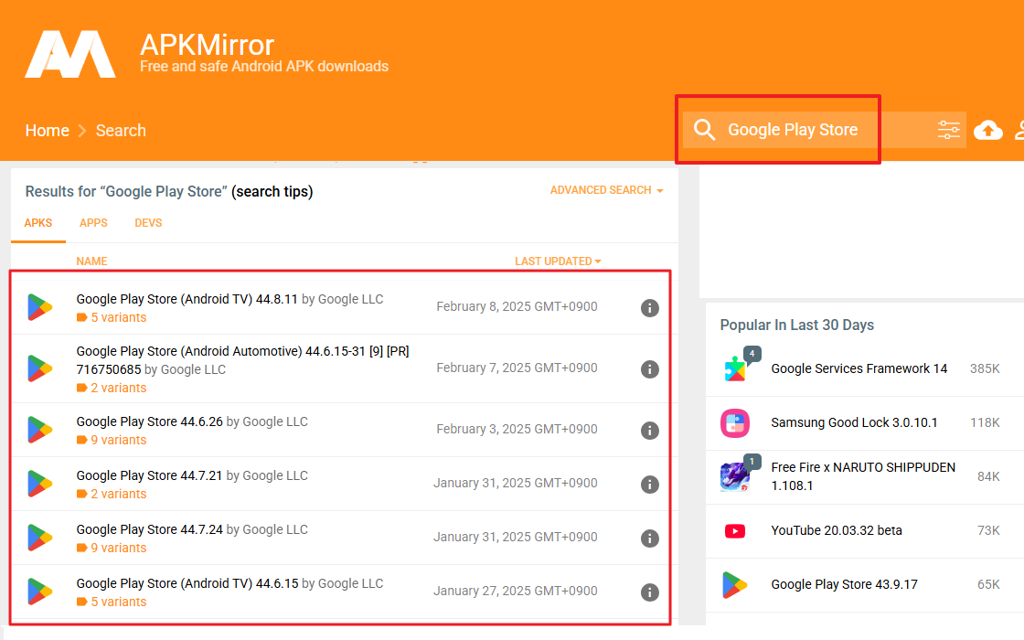1024x640 pixels.
Task: Click the search magnifier icon
Action: (x=704, y=130)
